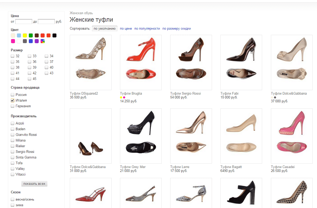Check the Германия seller country box

point(13,106)
